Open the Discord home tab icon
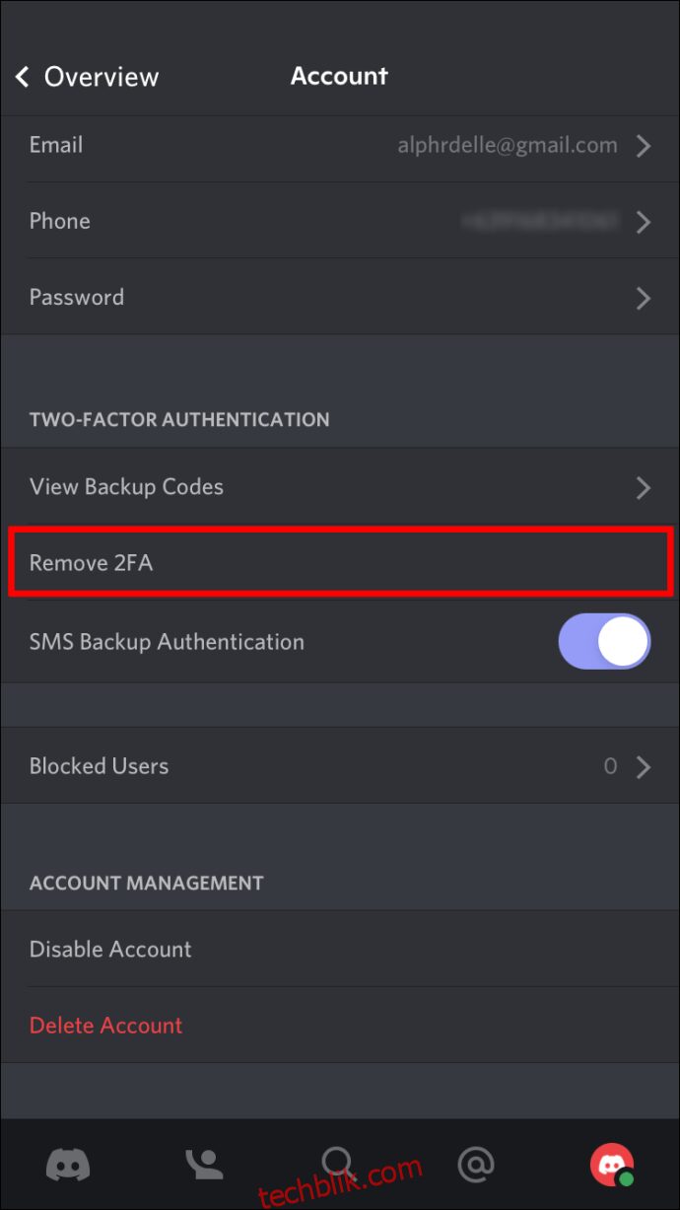The height and width of the screenshot is (1210, 680). tap(68, 1165)
